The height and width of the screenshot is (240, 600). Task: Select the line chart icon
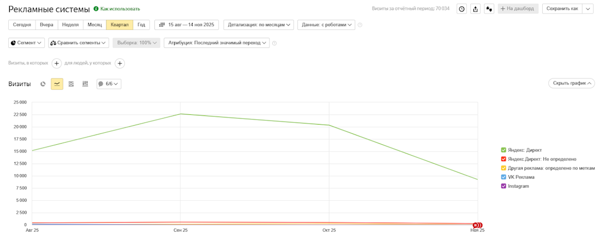[x=57, y=84]
